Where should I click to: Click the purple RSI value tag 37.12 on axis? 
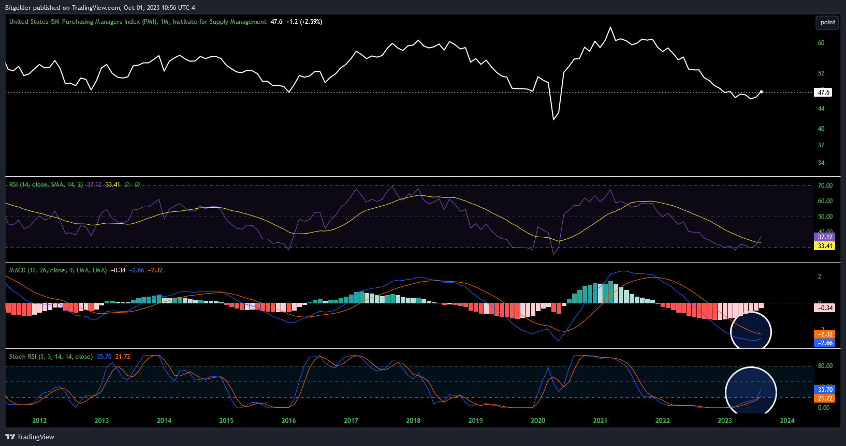click(825, 237)
